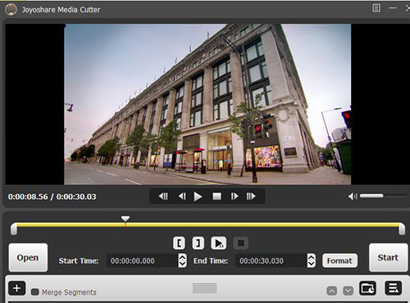Image resolution: width=410 pixels, height=303 pixels.
Task: Click the End Time field
Action: pyautogui.click(x=271, y=260)
